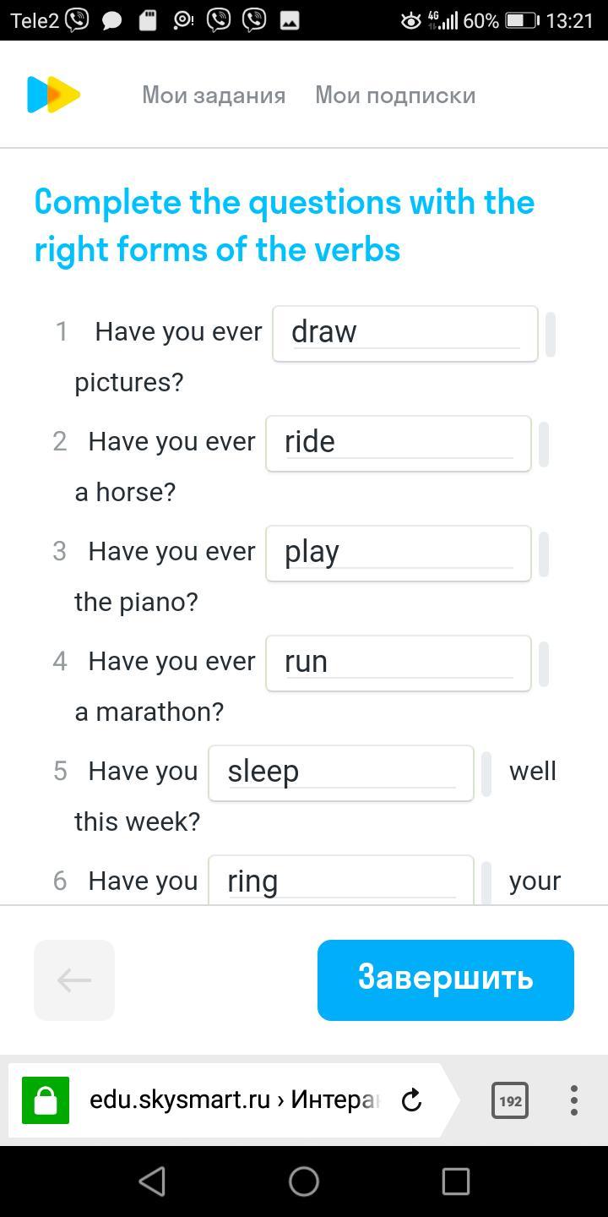Open the browser three-dot menu
Image resolution: width=608 pixels, height=1217 pixels.
point(574,1100)
